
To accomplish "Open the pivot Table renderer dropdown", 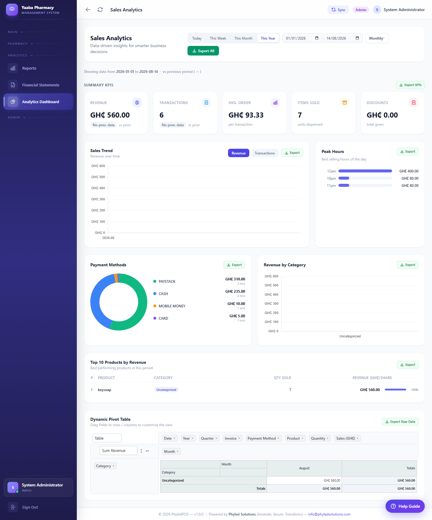I will pyautogui.click(x=107, y=438).
